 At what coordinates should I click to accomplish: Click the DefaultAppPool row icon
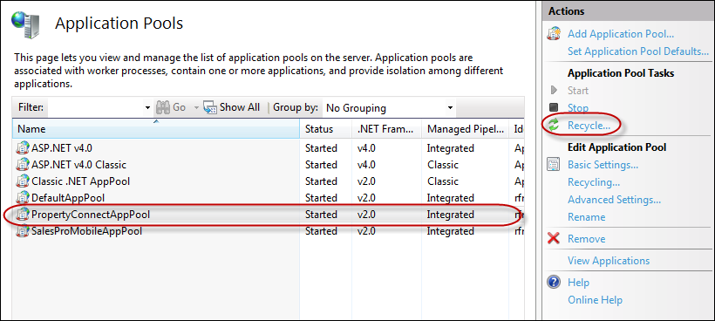click(x=23, y=198)
